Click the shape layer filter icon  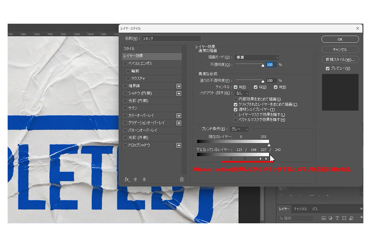(x=344, y=218)
